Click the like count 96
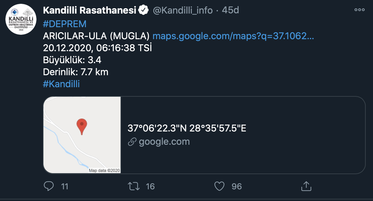 click(237, 186)
